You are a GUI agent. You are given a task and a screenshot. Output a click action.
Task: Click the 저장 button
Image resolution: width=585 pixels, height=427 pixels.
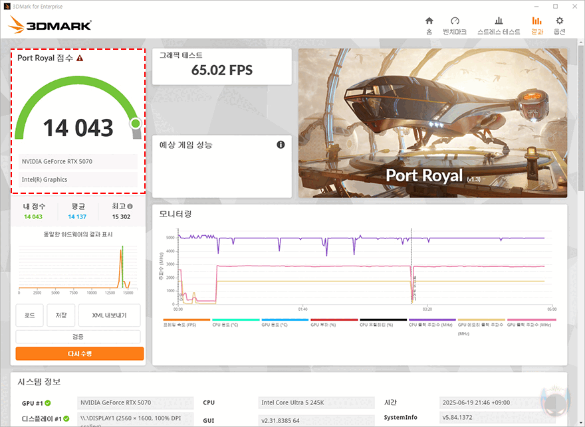point(60,315)
